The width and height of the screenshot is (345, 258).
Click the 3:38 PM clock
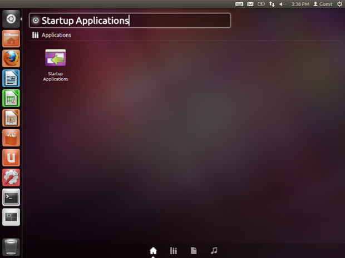coord(300,4)
